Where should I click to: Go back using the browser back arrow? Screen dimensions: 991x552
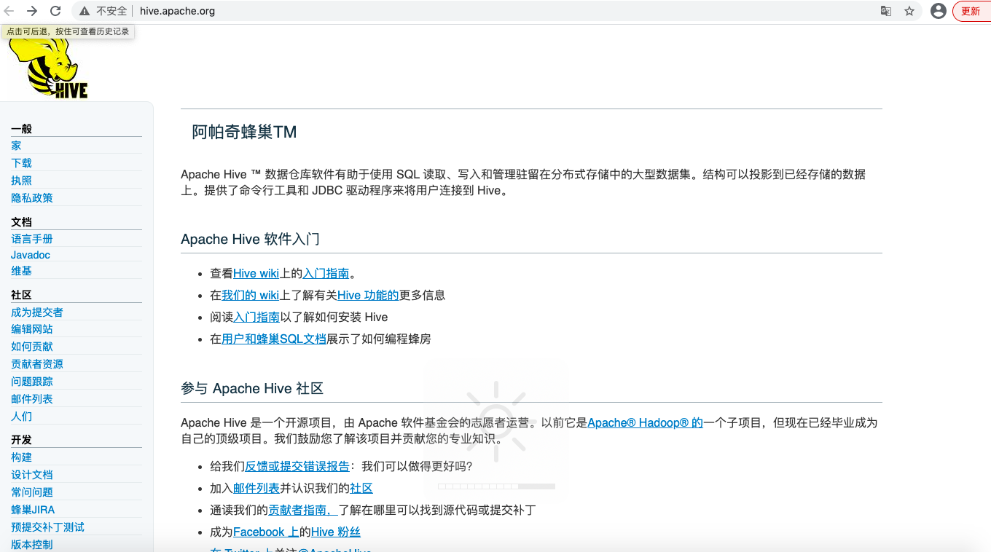pos(10,11)
